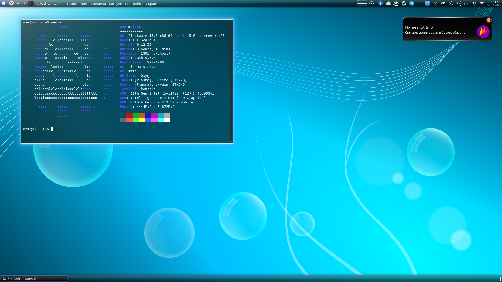Open the Закладки menu

click(98, 4)
